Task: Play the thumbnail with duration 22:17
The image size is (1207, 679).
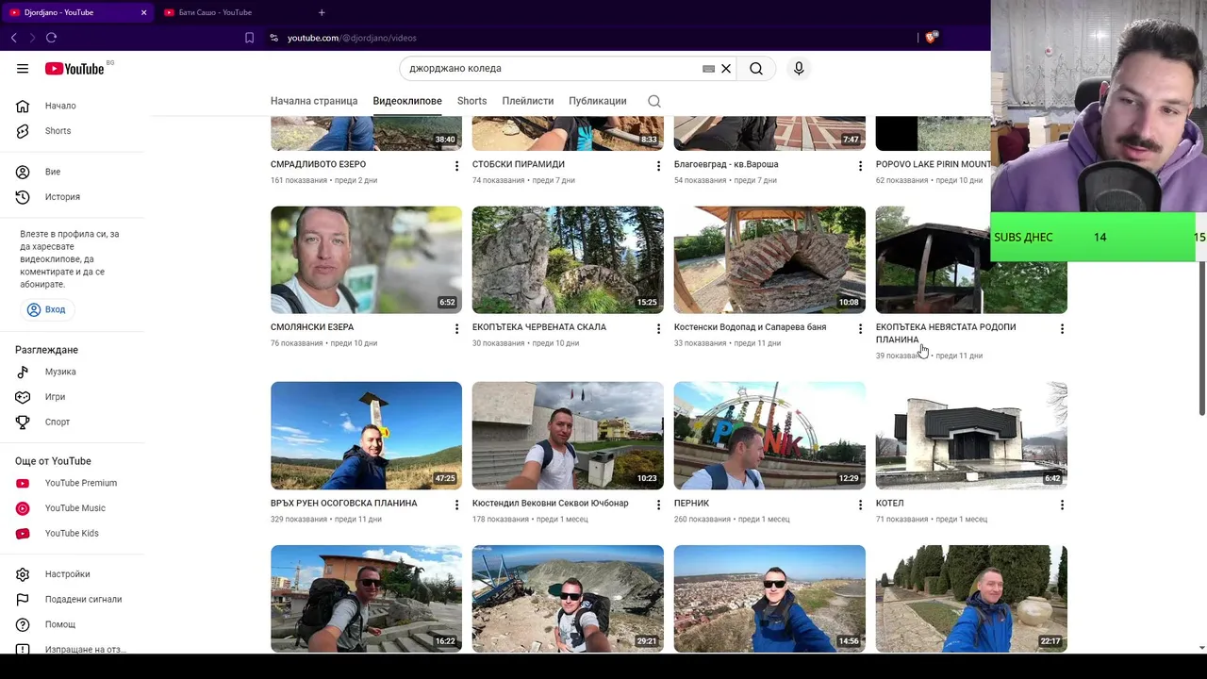Action: (971, 598)
